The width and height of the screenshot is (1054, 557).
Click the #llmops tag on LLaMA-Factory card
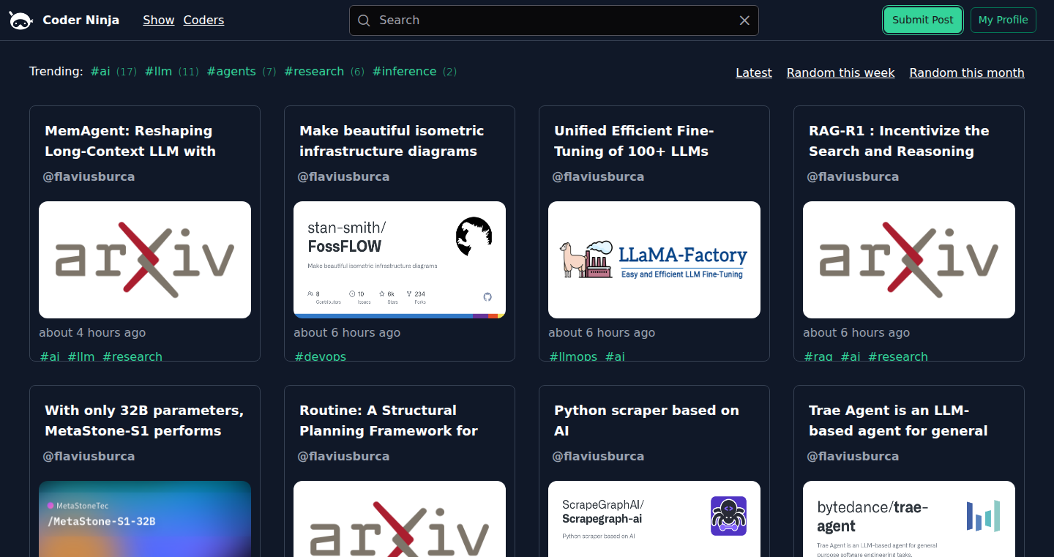coord(573,356)
